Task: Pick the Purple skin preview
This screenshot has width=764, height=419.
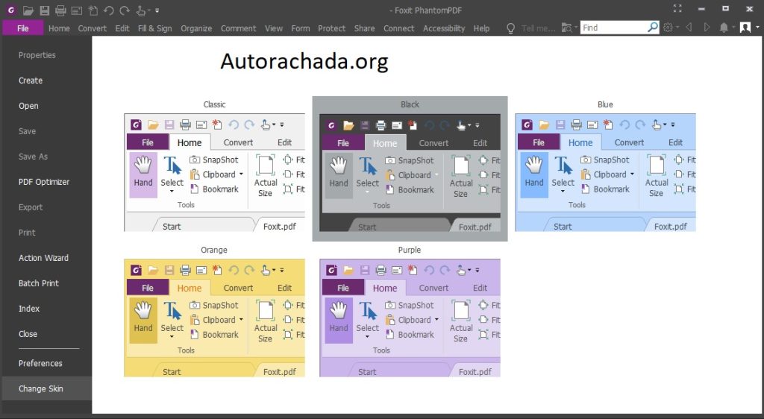Action: click(x=410, y=318)
